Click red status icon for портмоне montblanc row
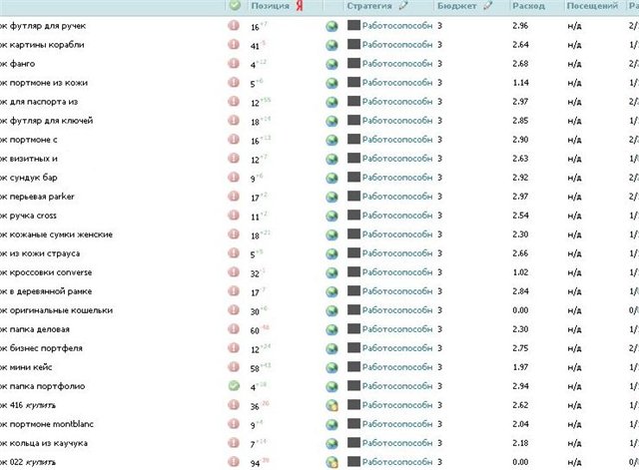Viewport: 639px width, 470px height. click(234, 423)
